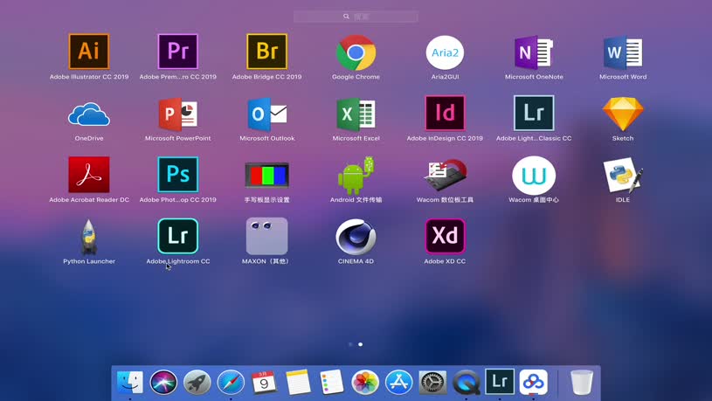This screenshot has height=401, width=712.
Task: Open the Trash in the Dock
Action: tap(582, 383)
